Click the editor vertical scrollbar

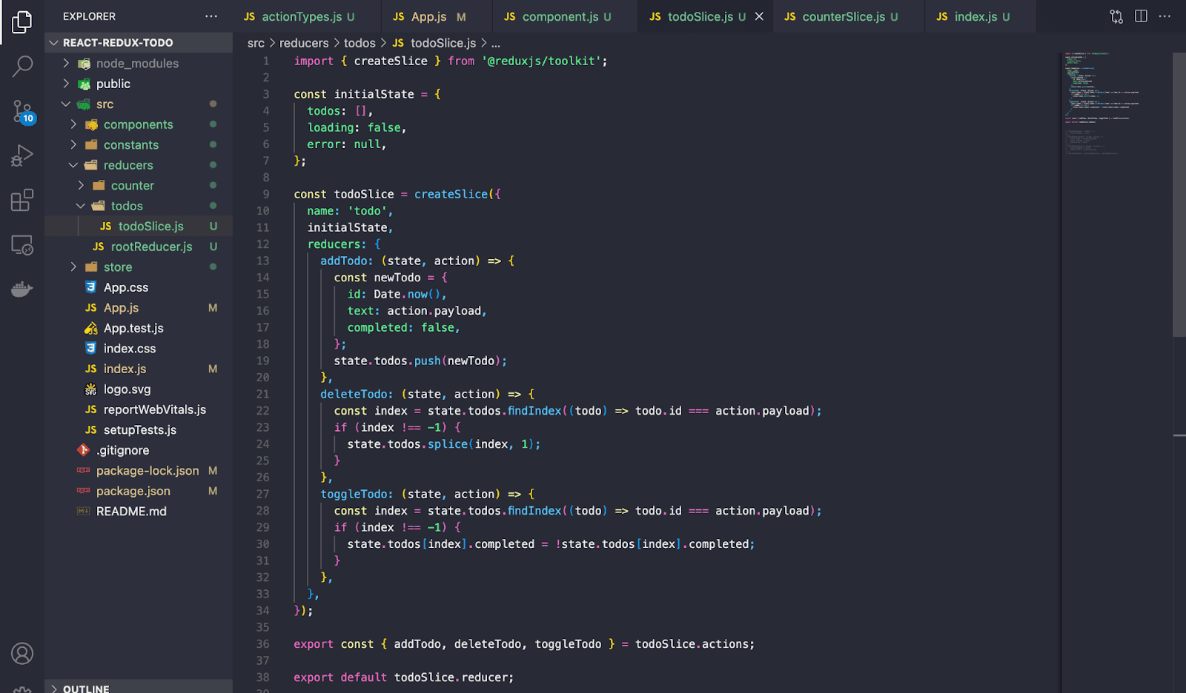pyautogui.click(x=1179, y=194)
